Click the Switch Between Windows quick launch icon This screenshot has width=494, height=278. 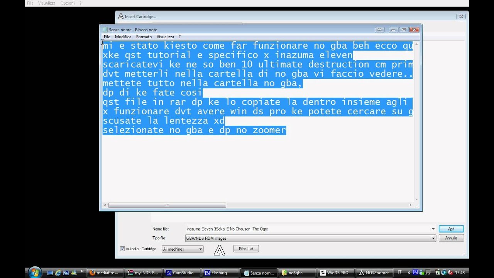[66, 273]
